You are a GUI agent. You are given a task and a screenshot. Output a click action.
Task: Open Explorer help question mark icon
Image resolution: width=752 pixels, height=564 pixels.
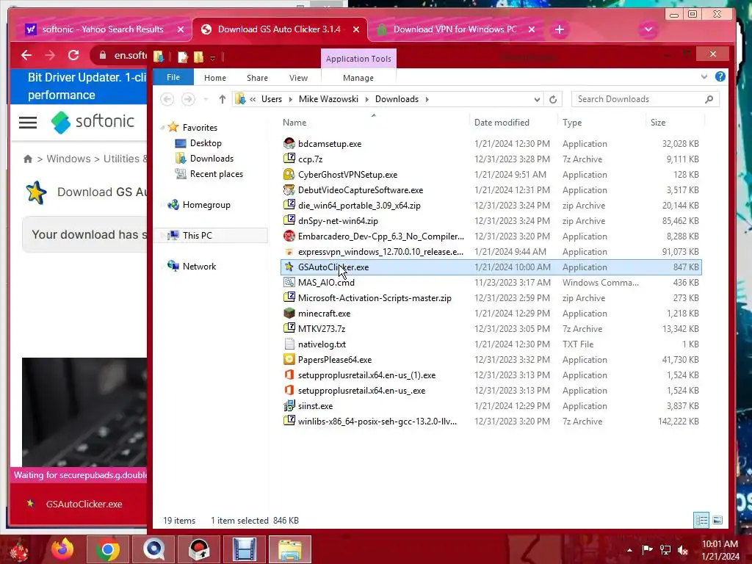point(720,76)
